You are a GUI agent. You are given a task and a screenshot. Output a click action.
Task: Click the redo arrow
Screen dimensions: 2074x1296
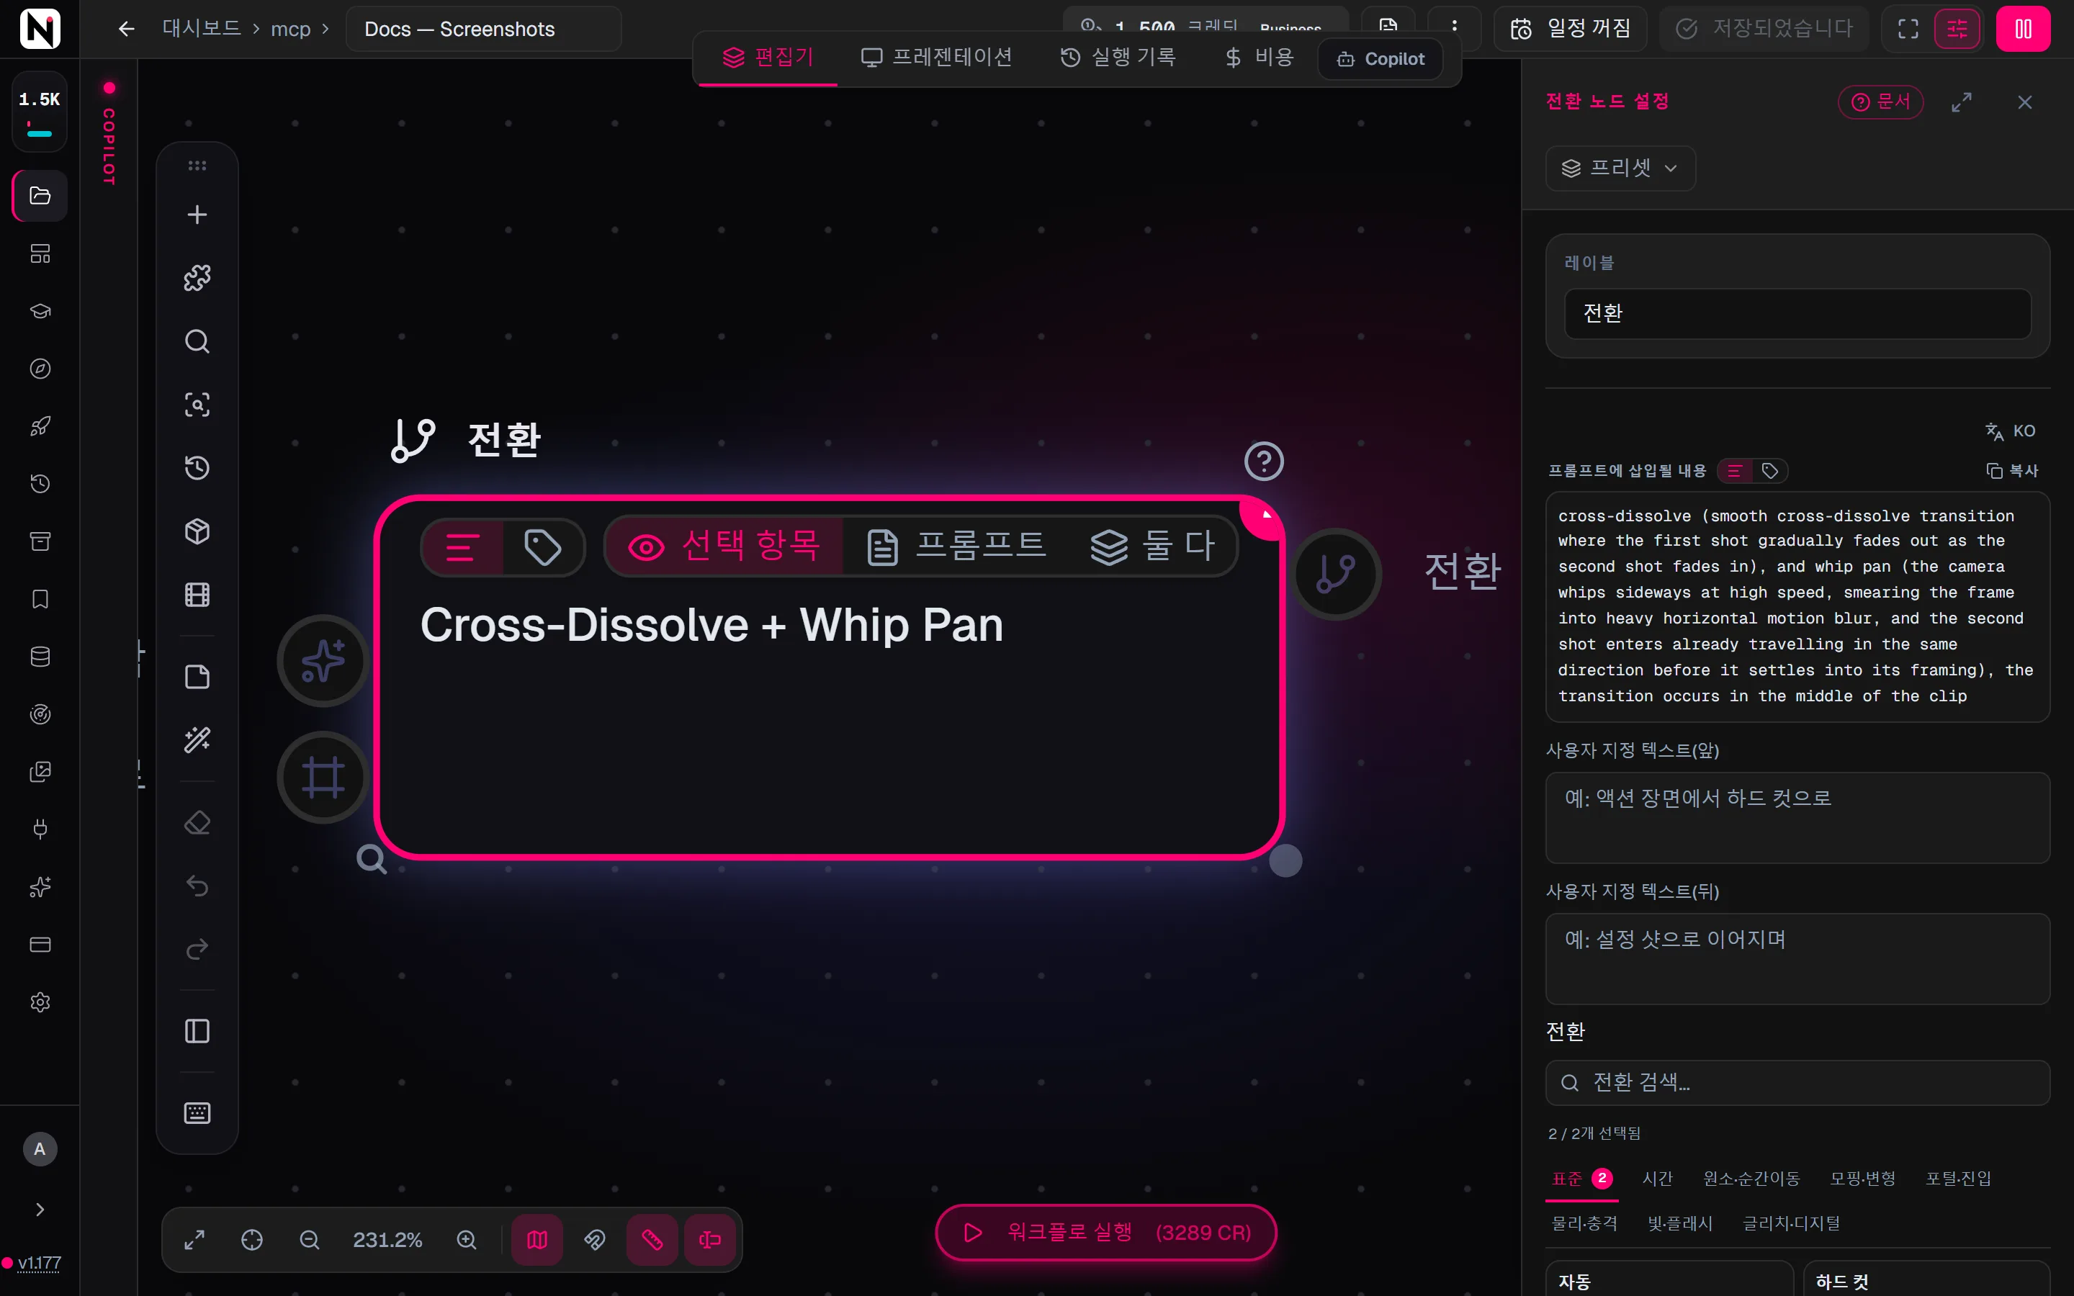point(197,949)
